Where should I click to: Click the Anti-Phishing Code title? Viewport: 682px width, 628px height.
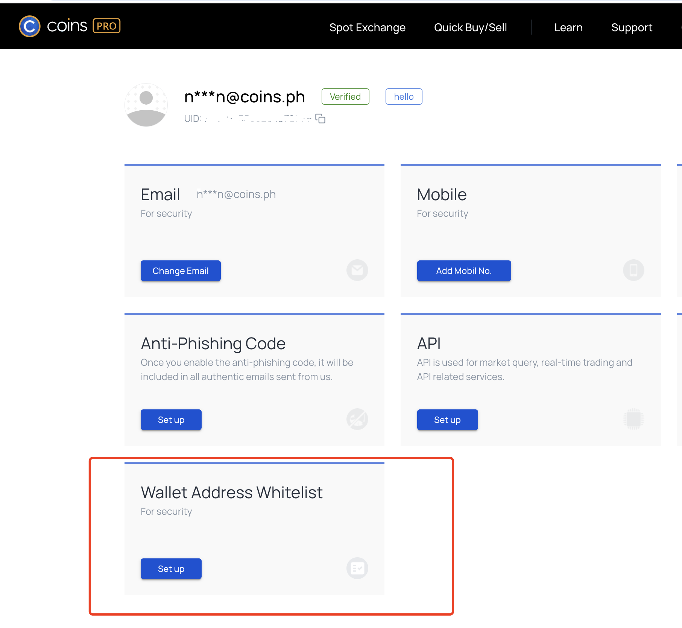(213, 344)
